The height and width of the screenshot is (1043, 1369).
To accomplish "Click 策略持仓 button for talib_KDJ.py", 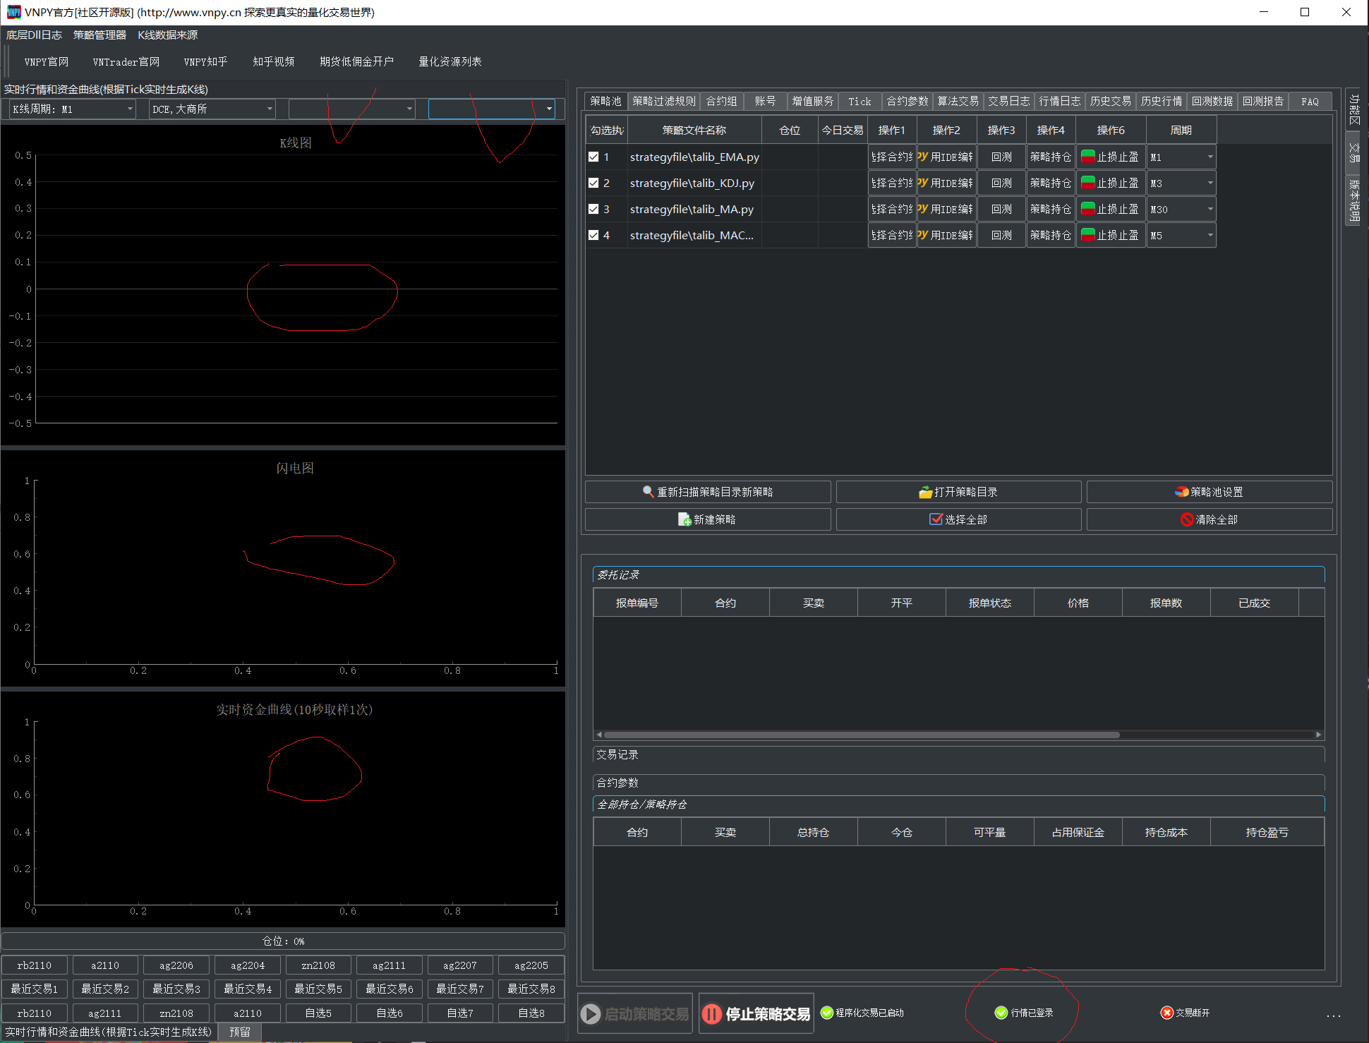I will [x=1051, y=183].
